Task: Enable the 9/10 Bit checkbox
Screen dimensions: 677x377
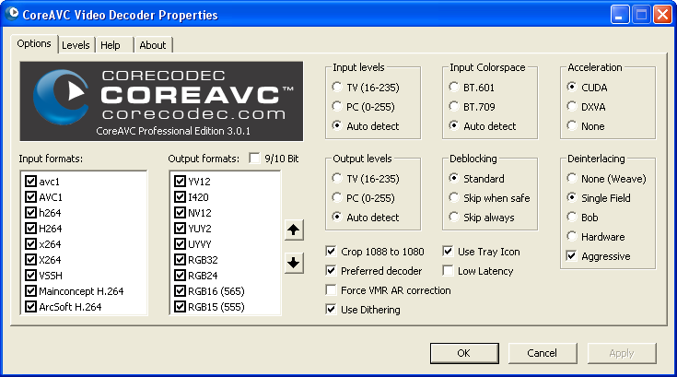Action: coord(255,159)
